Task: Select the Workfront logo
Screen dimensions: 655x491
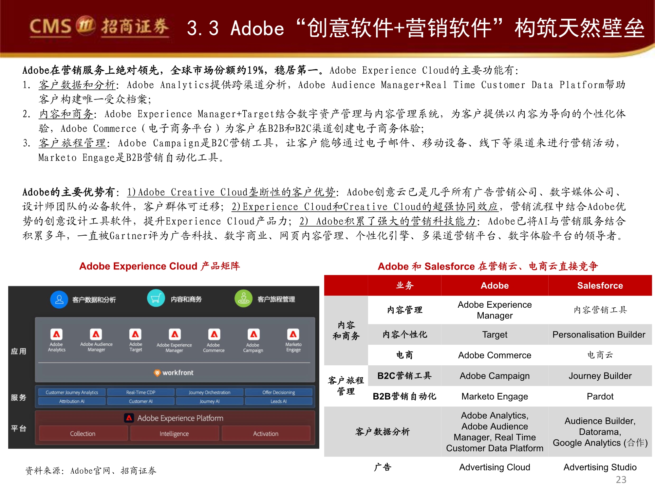Action: (174, 373)
